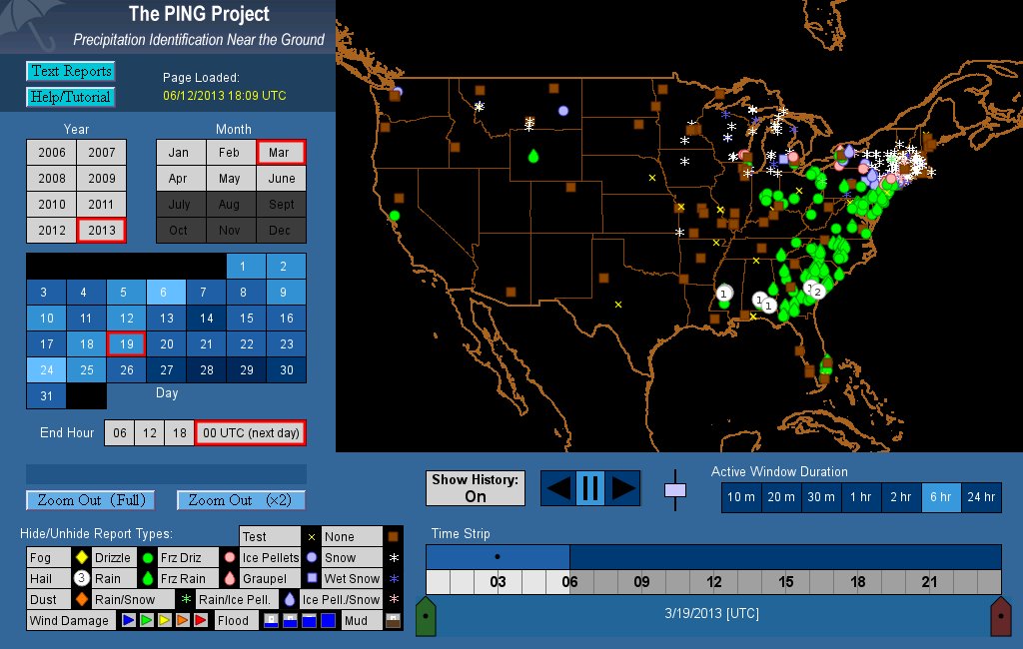This screenshot has height=649, width=1023.
Task: Hide the Wet Snow report type
Action: (x=351, y=578)
